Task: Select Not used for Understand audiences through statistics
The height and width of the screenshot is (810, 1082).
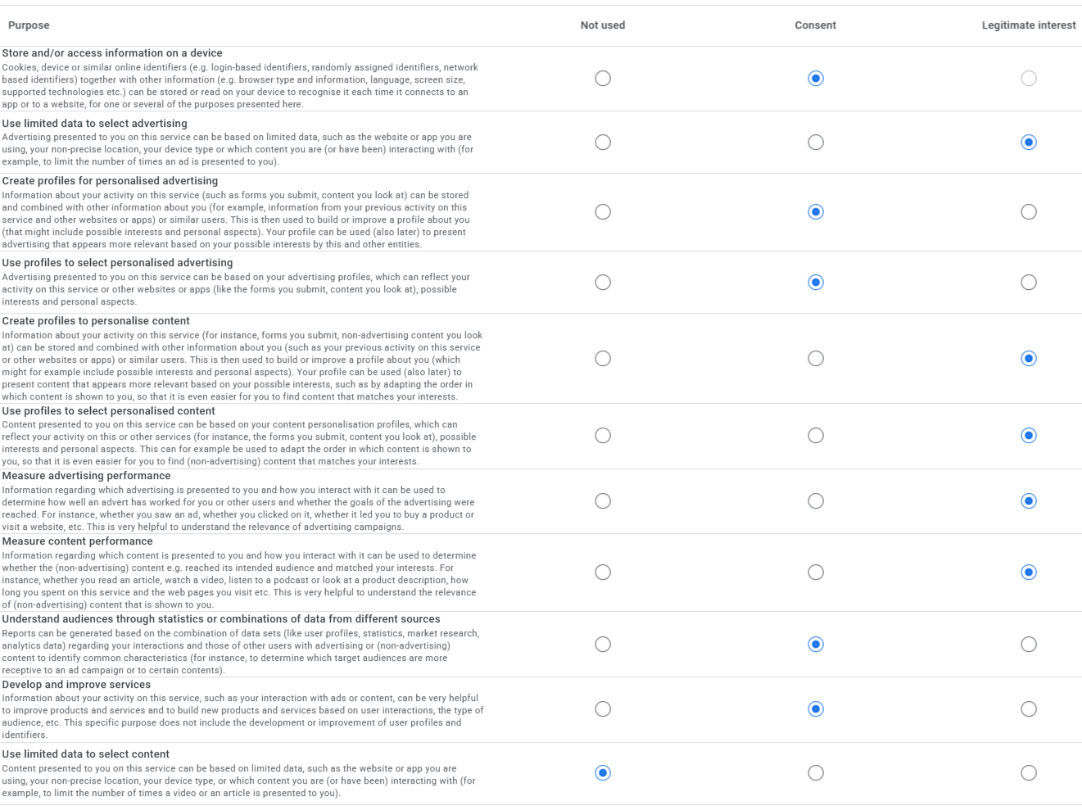Action: 603,645
